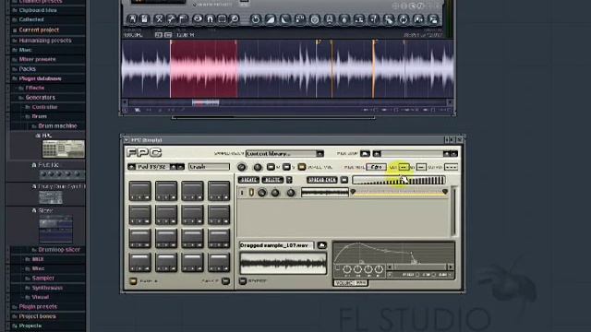
Task: Apply Edison's fade-out tool icon
Action: click(x=285, y=19)
